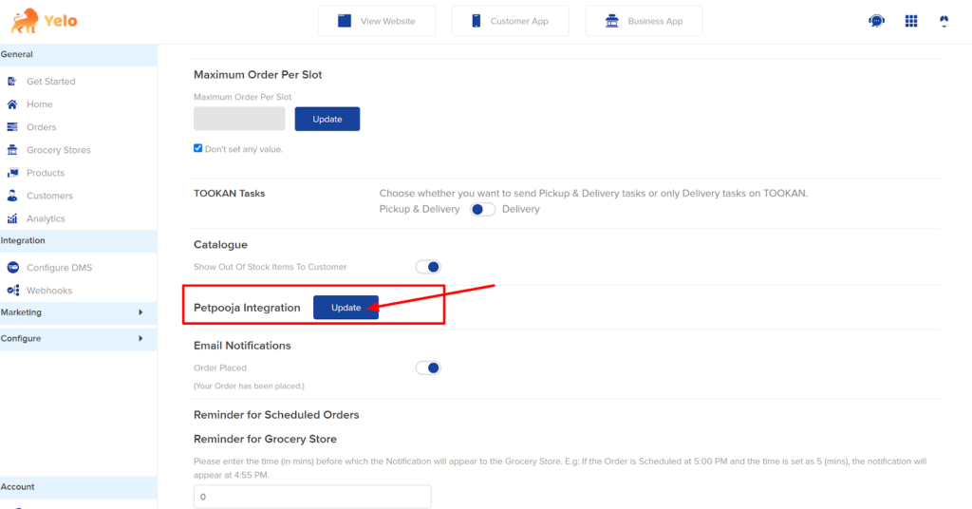This screenshot has height=509, width=972.
Task: Click Reminder for Scheduled Orders heading
Action: 276,415
